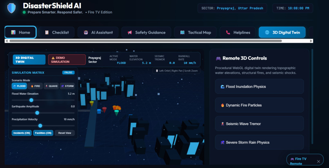Viewport: 329px width, 168px height.
Task: Open Seismic Wave Tremor control
Action: click(259, 124)
